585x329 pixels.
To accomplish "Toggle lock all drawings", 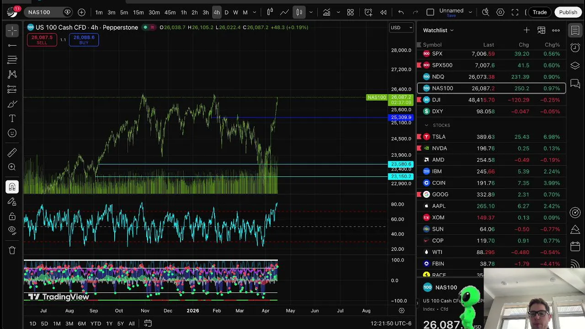I will pos(12,216).
